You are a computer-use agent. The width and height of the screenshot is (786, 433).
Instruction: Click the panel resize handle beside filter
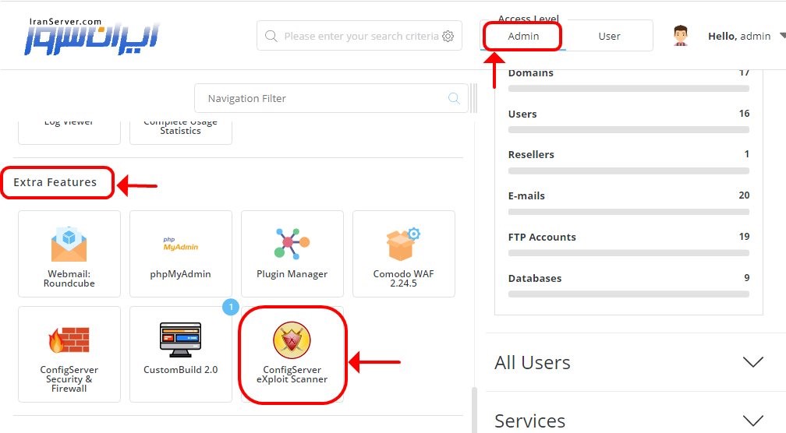474,98
